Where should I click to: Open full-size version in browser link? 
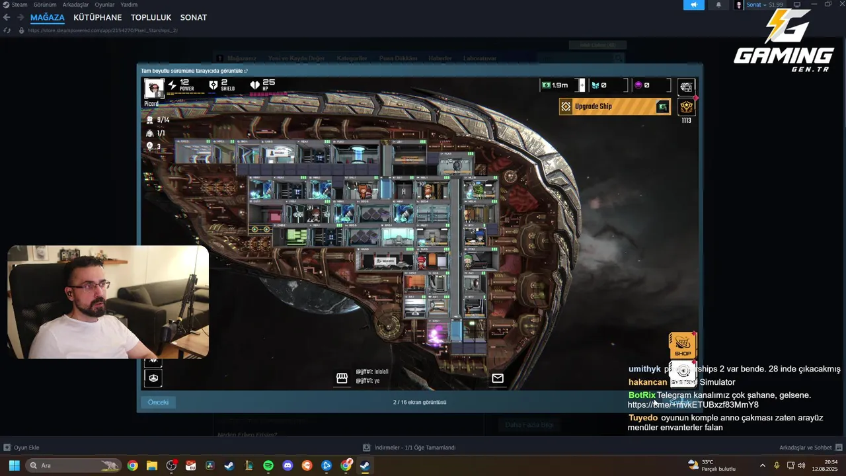(194, 71)
